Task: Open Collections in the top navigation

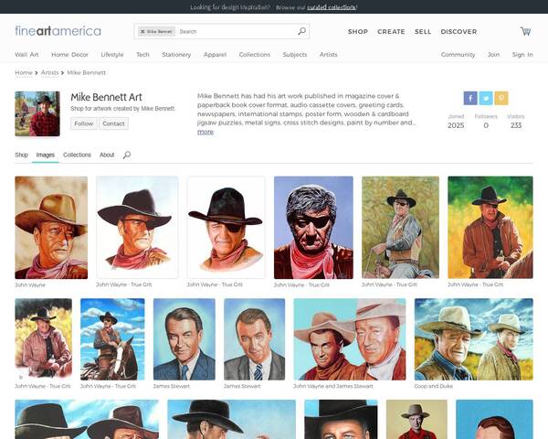Action: coord(255,55)
